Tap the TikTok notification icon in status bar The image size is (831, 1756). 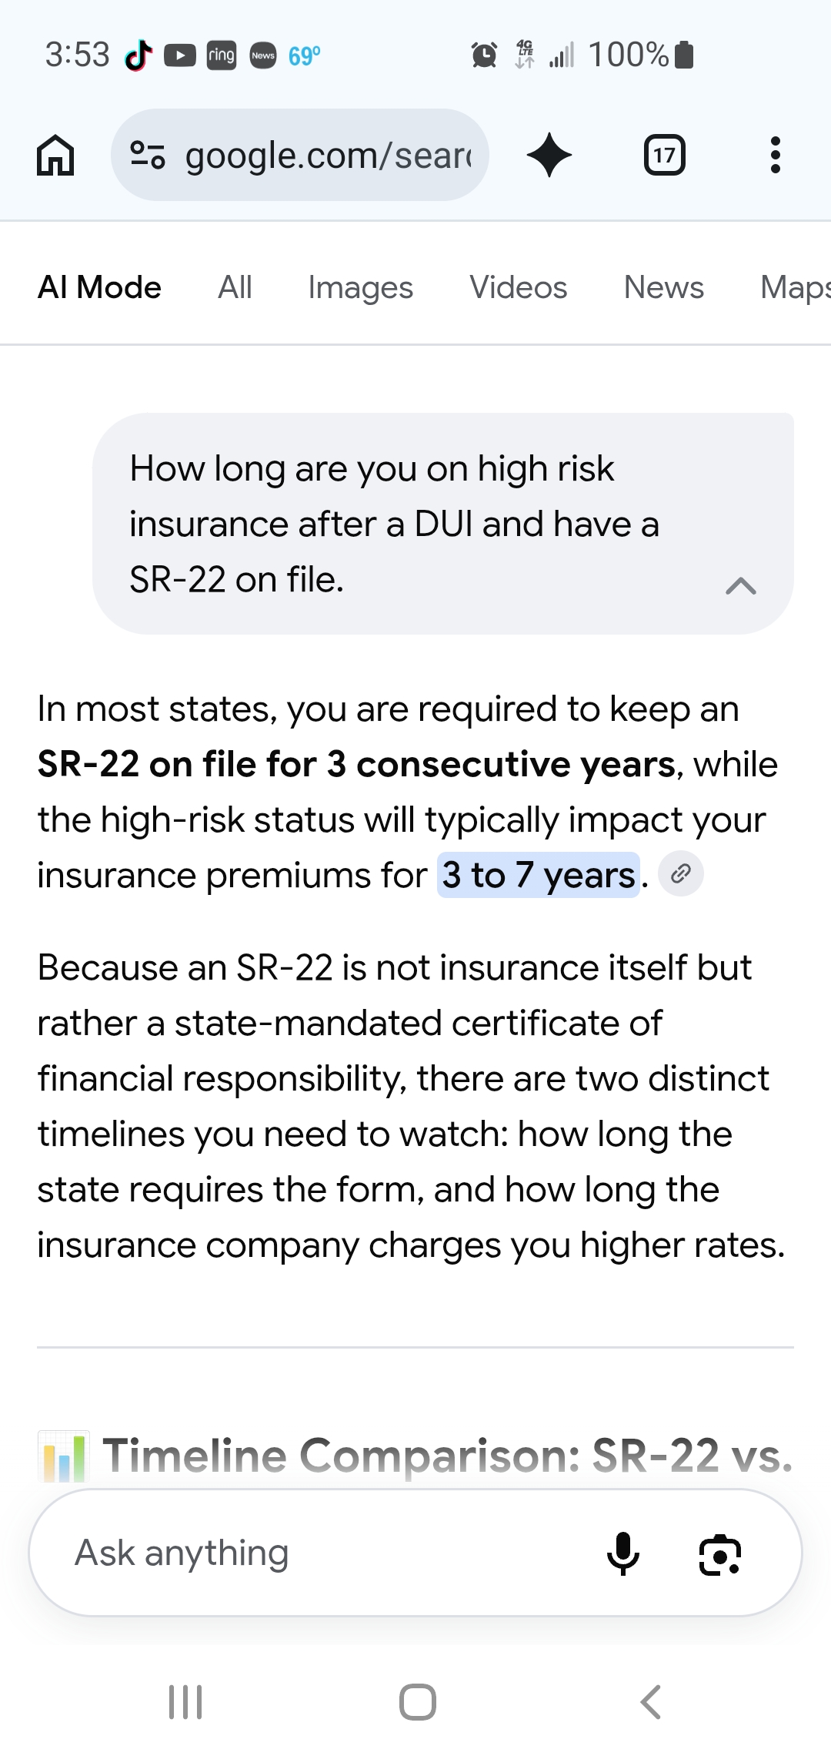138,55
